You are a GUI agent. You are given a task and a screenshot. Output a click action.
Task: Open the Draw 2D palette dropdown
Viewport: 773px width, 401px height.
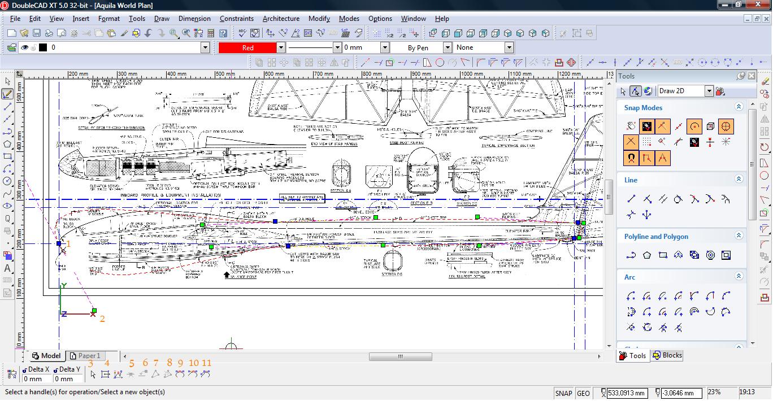709,91
